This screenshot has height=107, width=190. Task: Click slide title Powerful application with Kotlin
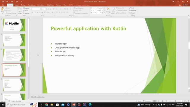tap(88, 29)
